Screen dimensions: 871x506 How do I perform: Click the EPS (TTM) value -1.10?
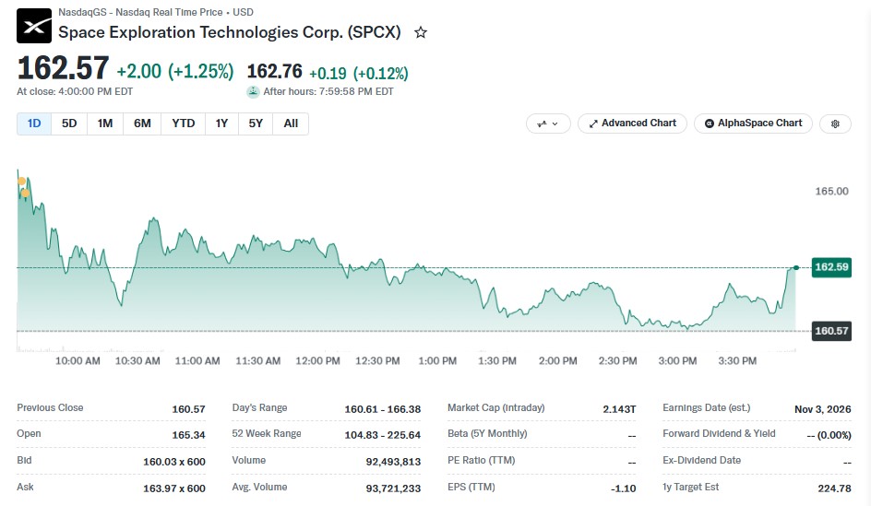623,488
